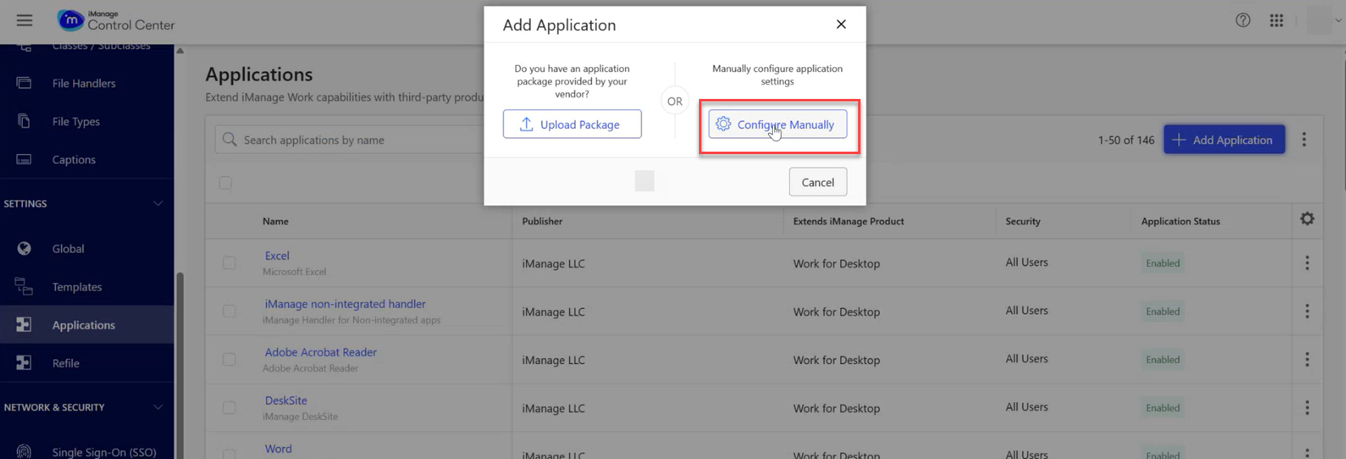Image resolution: width=1346 pixels, height=459 pixels.
Task: Click the Upload Package button
Action: (x=572, y=125)
